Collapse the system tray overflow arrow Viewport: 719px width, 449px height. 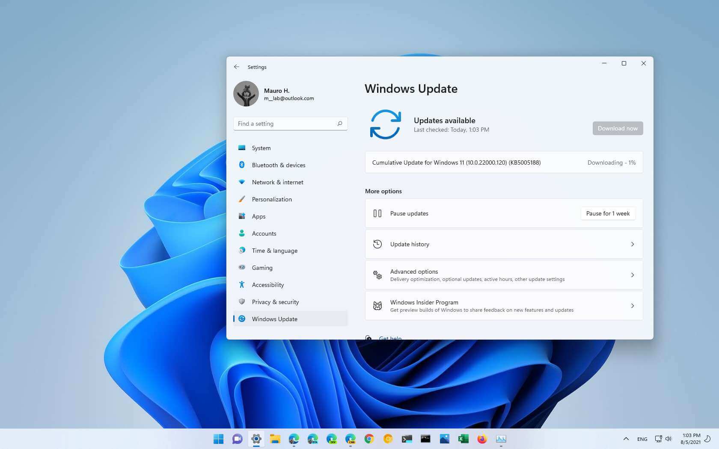point(626,439)
